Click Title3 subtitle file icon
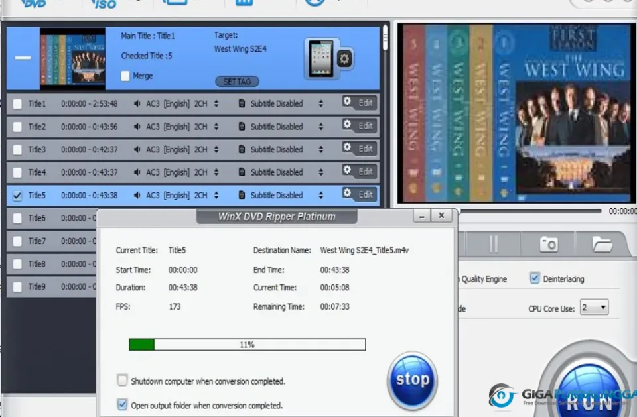The image size is (637, 417). (x=242, y=149)
